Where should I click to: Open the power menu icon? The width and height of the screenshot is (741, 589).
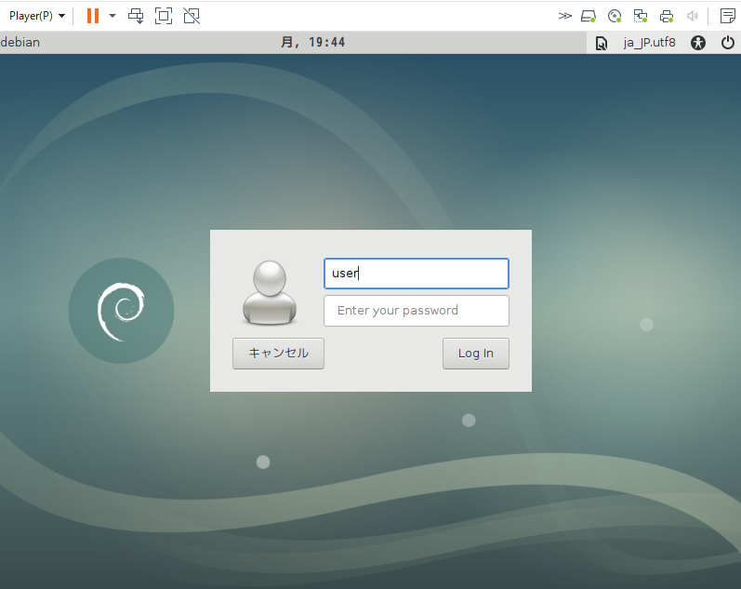(x=728, y=43)
